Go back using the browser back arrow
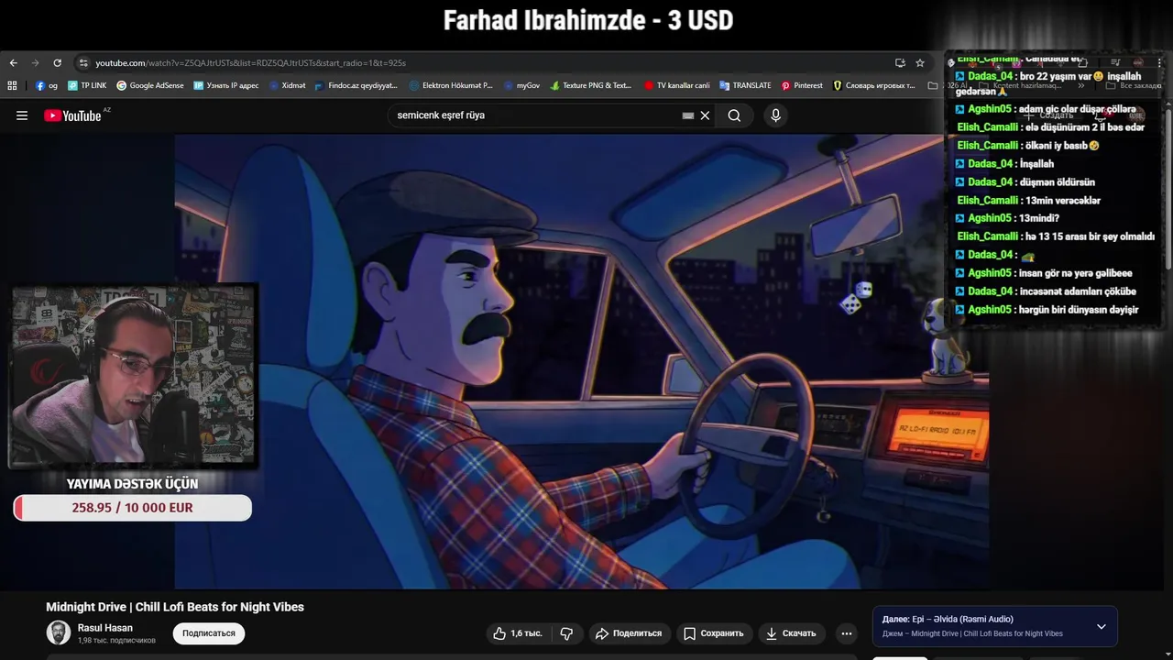1173x660 pixels. 13,63
